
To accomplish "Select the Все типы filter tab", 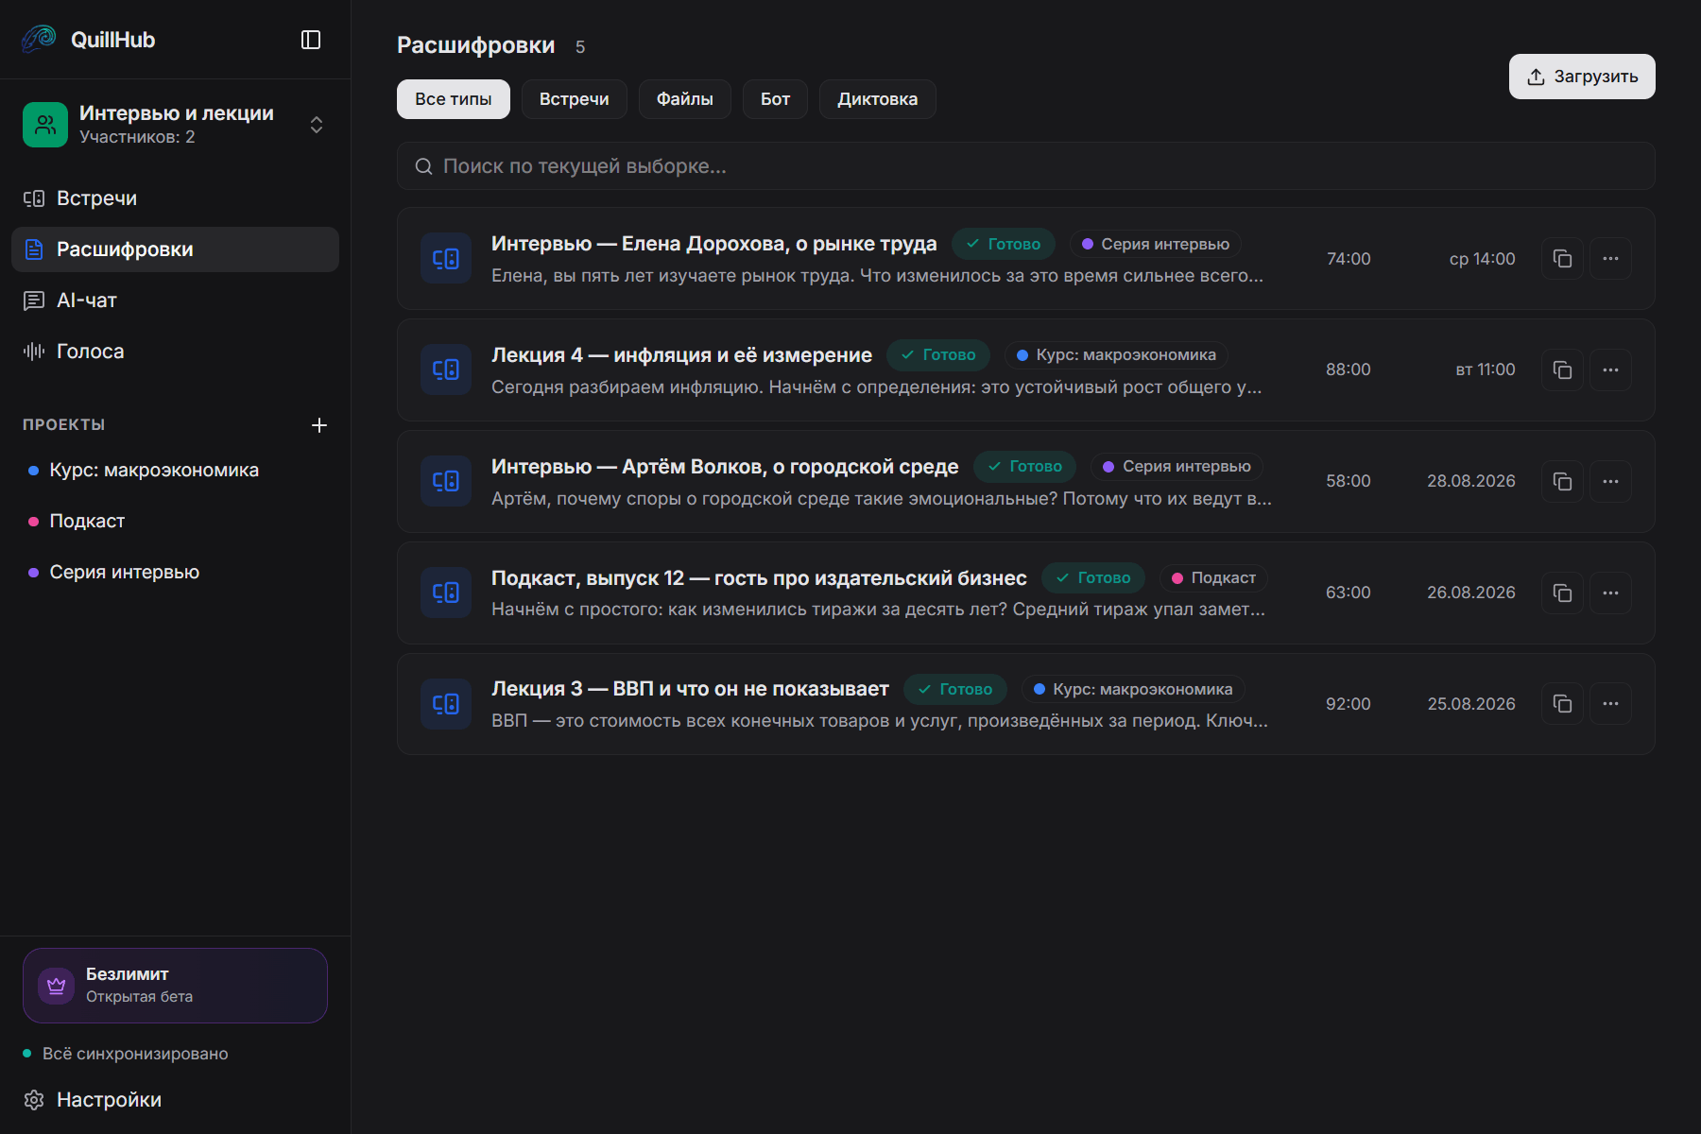I will tap(454, 99).
